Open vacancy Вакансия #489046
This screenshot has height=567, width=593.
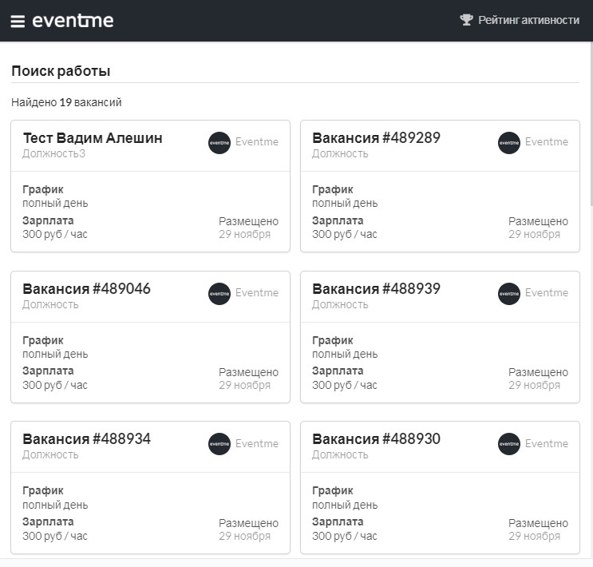86,289
